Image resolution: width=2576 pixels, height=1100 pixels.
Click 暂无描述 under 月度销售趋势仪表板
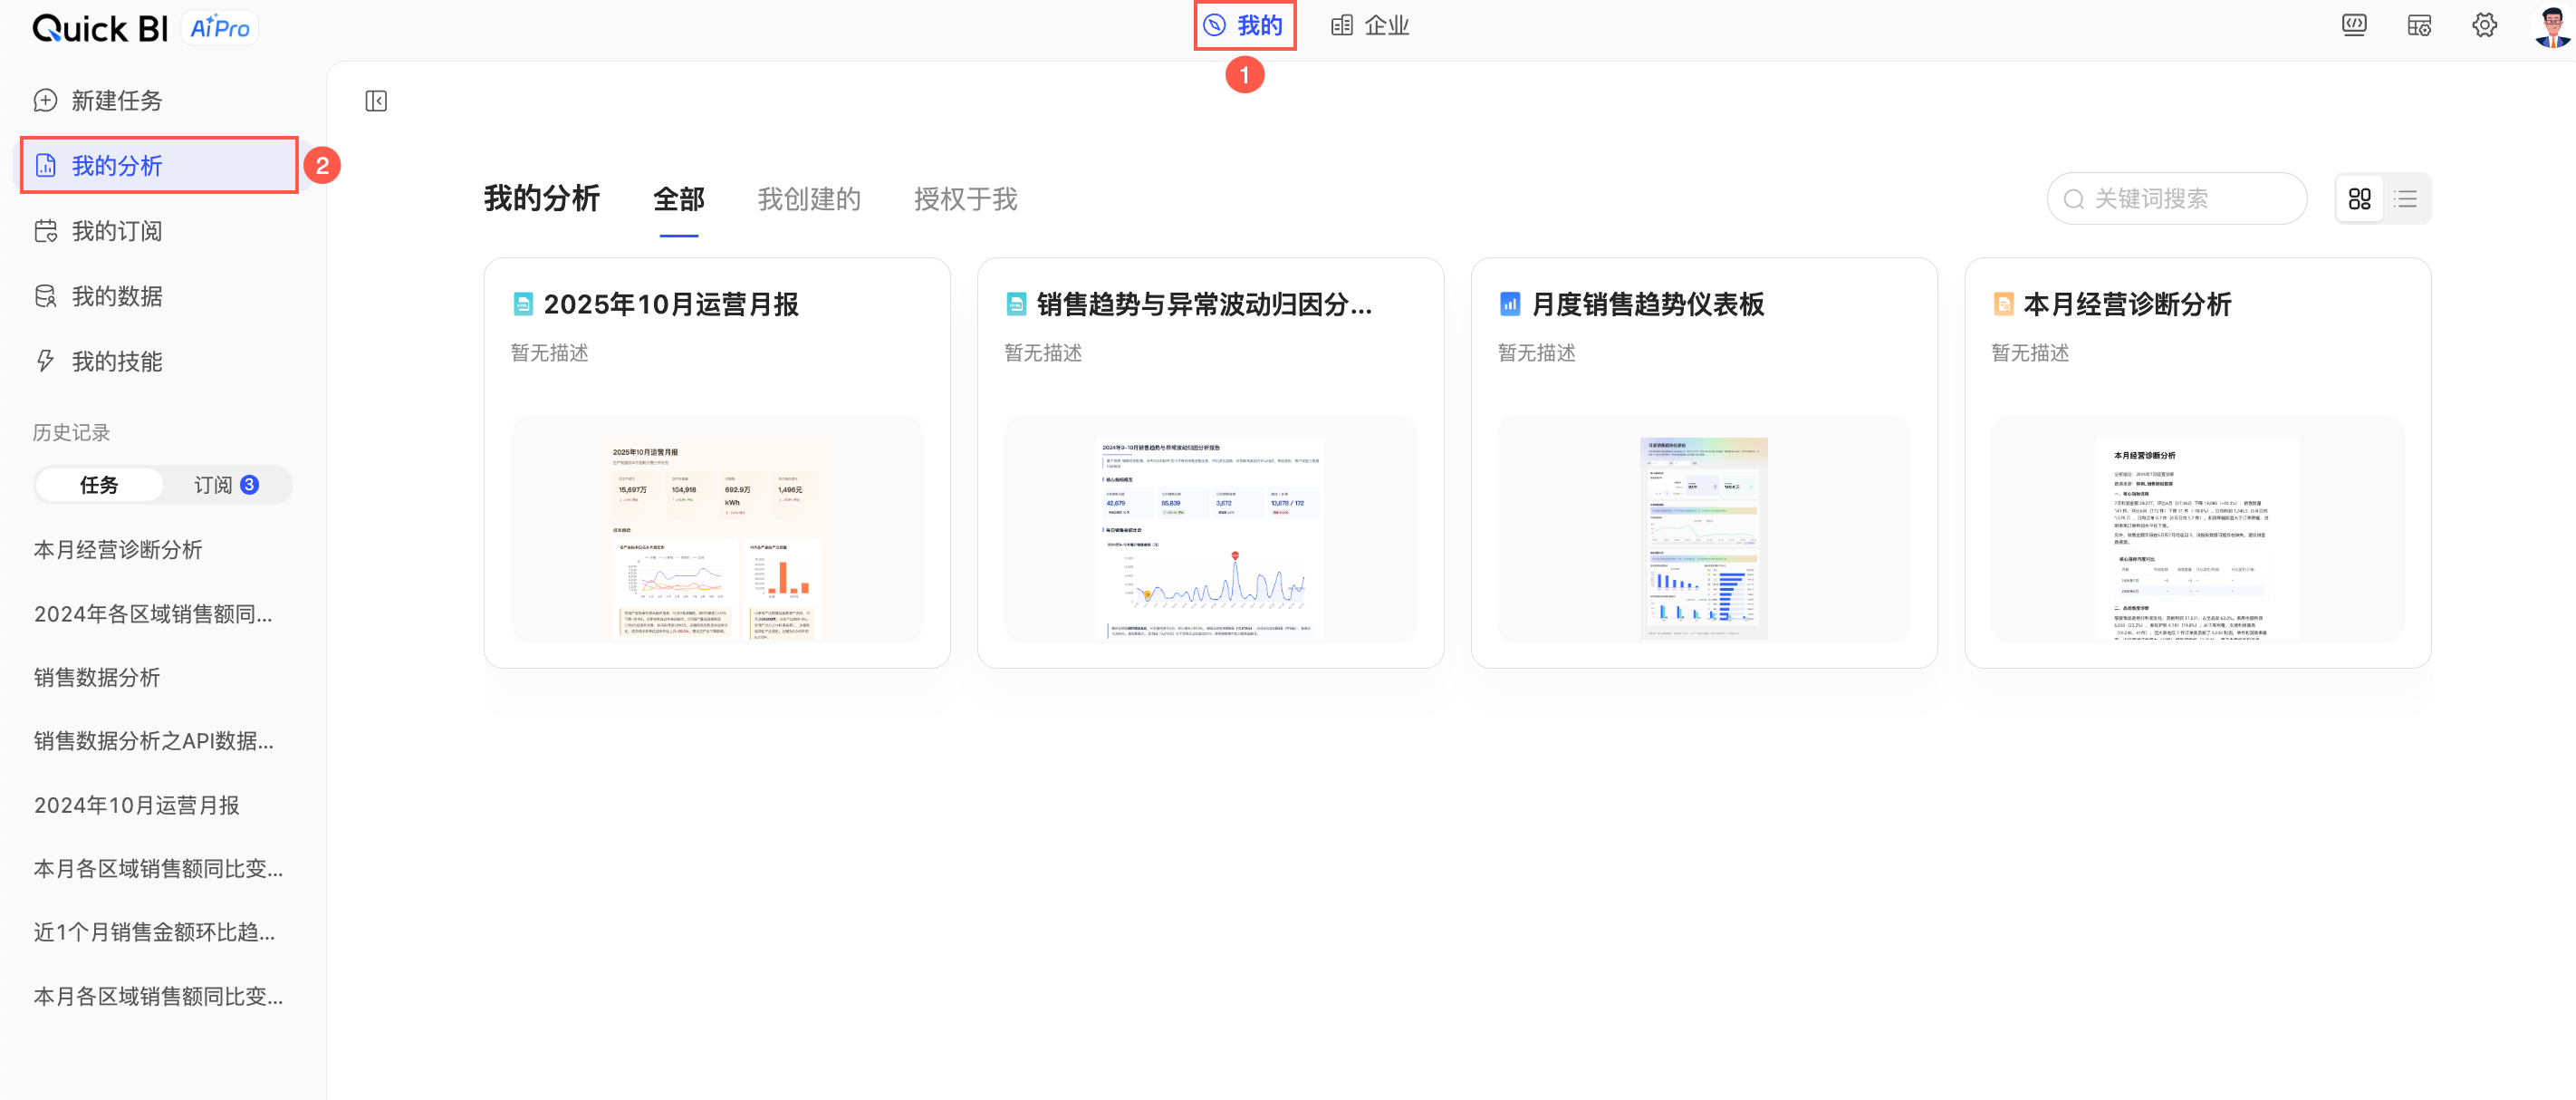(1537, 353)
